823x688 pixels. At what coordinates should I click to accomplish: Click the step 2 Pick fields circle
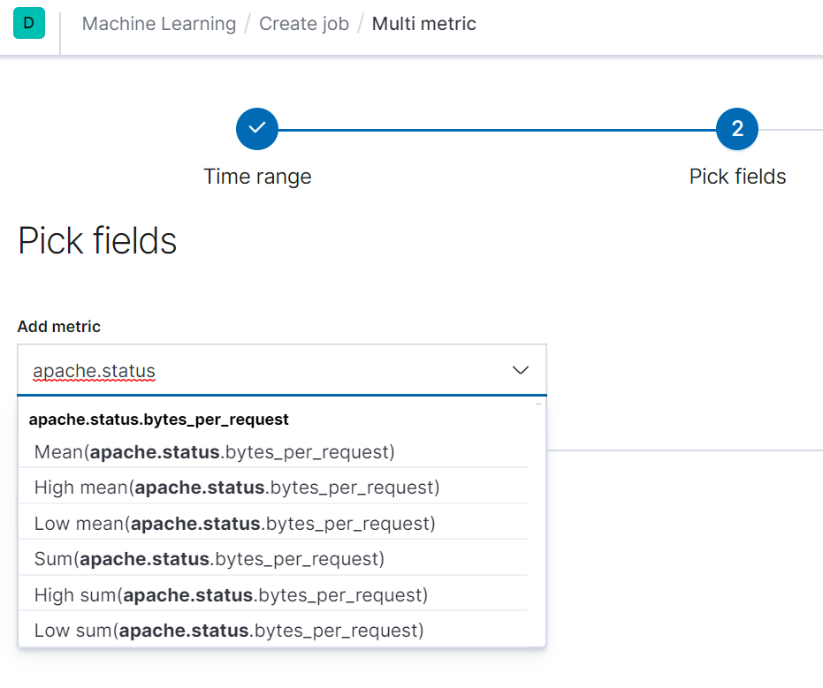pos(737,129)
